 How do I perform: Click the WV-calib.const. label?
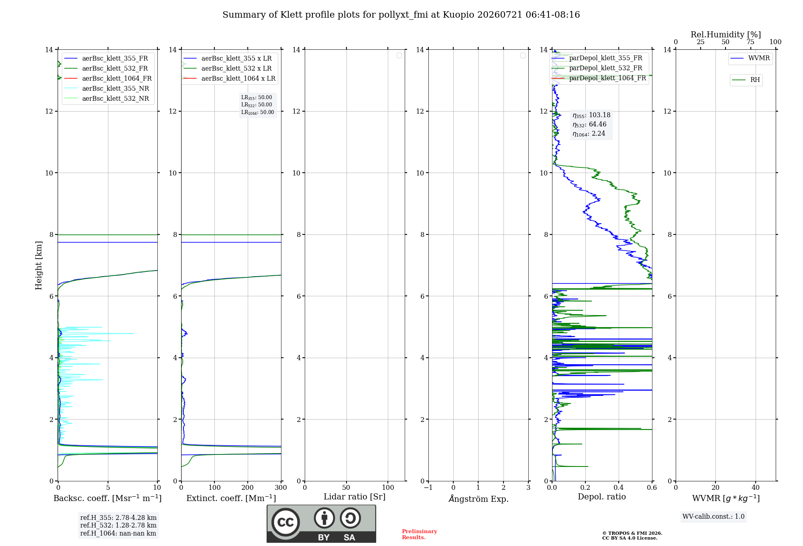pyautogui.click(x=713, y=517)
